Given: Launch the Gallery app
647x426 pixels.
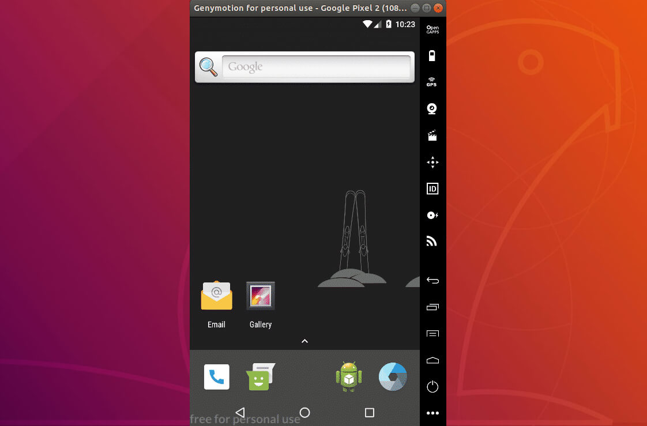Looking at the screenshot, I should click(261, 305).
